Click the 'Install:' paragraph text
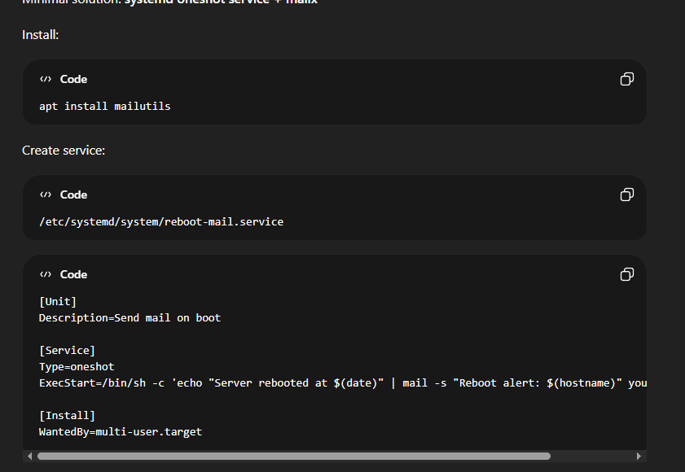 pyautogui.click(x=41, y=35)
